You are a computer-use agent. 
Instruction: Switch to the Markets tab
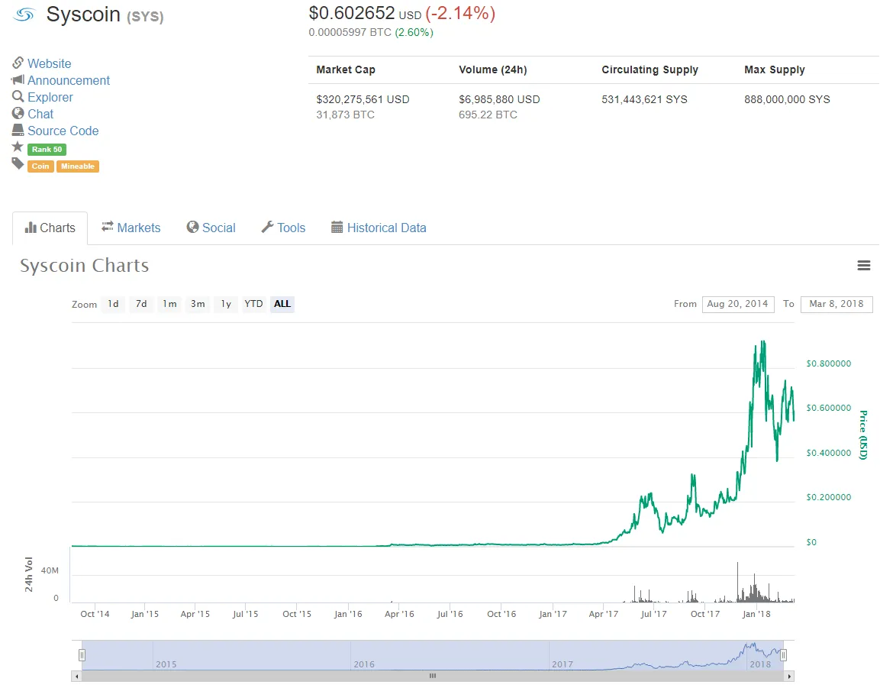(131, 228)
